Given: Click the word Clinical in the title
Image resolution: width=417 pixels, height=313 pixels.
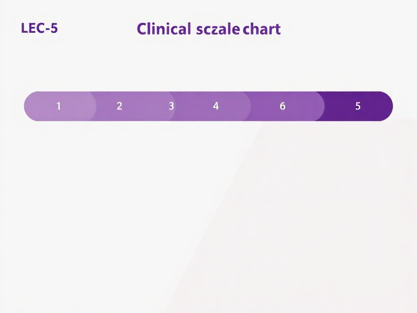Looking at the screenshot, I should click(x=164, y=29).
